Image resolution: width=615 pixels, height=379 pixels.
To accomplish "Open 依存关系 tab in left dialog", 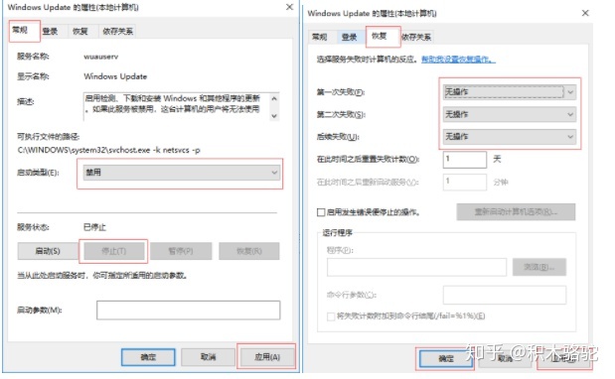I will (x=117, y=32).
